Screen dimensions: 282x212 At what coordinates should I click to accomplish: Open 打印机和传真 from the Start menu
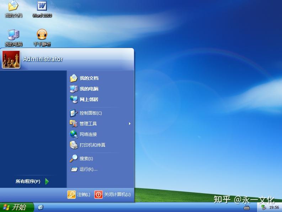coord(100,145)
